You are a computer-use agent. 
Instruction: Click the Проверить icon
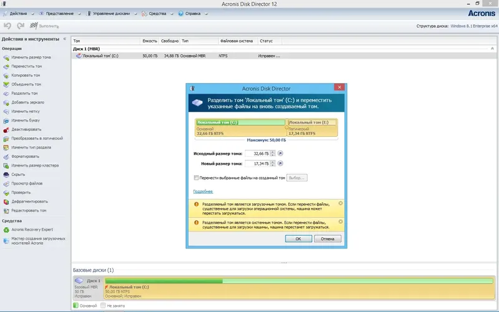(6, 193)
